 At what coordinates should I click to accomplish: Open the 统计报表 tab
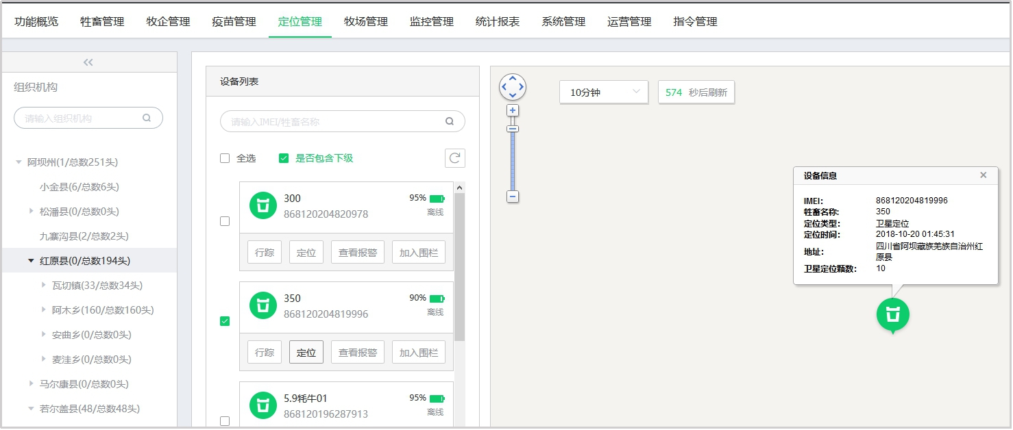pyautogui.click(x=498, y=21)
